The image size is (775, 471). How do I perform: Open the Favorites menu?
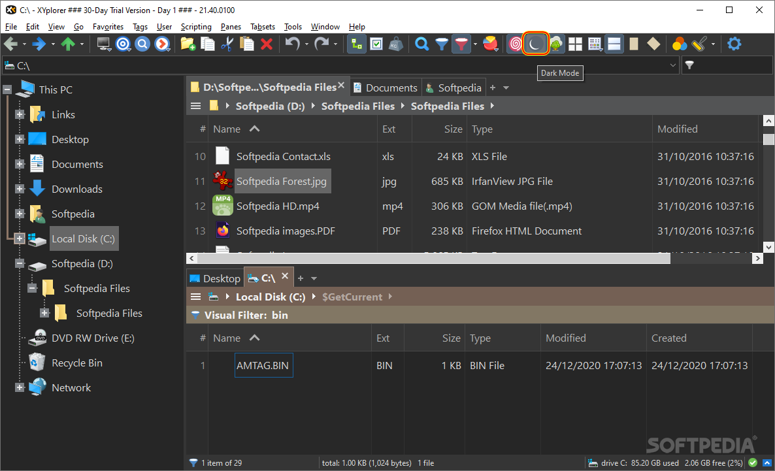point(108,27)
